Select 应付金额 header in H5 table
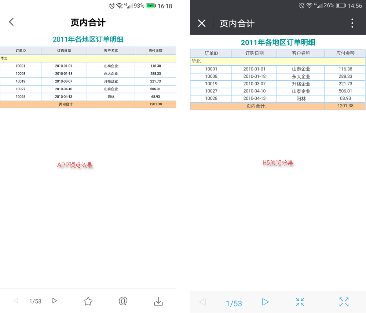 click(x=345, y=54)
